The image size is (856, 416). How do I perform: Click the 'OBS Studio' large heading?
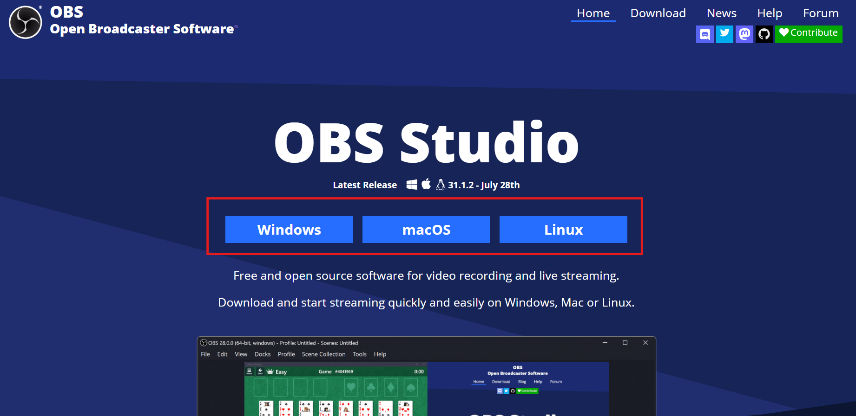[427, 142]
